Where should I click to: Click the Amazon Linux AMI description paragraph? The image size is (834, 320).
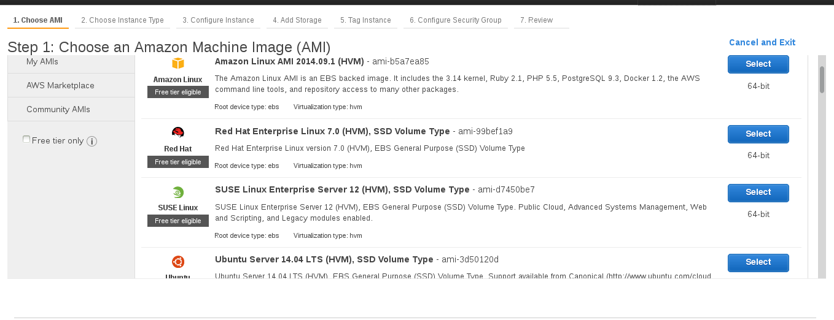[x=458, y=84]
